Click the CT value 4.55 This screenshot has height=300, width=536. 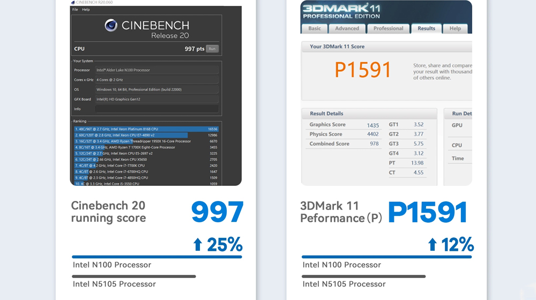419,172
